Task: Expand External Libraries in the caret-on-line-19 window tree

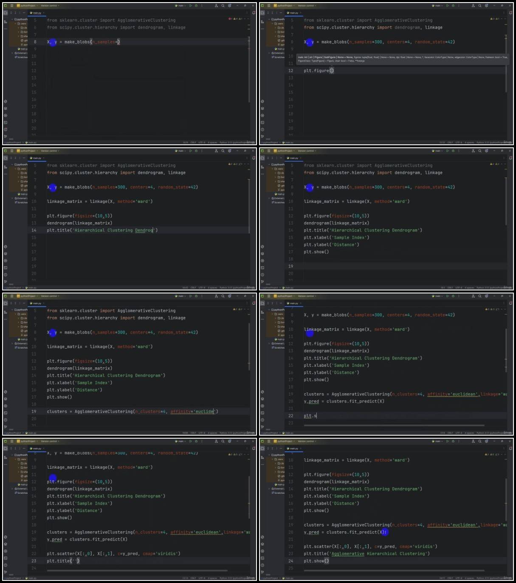Action: tap(269, 198)
